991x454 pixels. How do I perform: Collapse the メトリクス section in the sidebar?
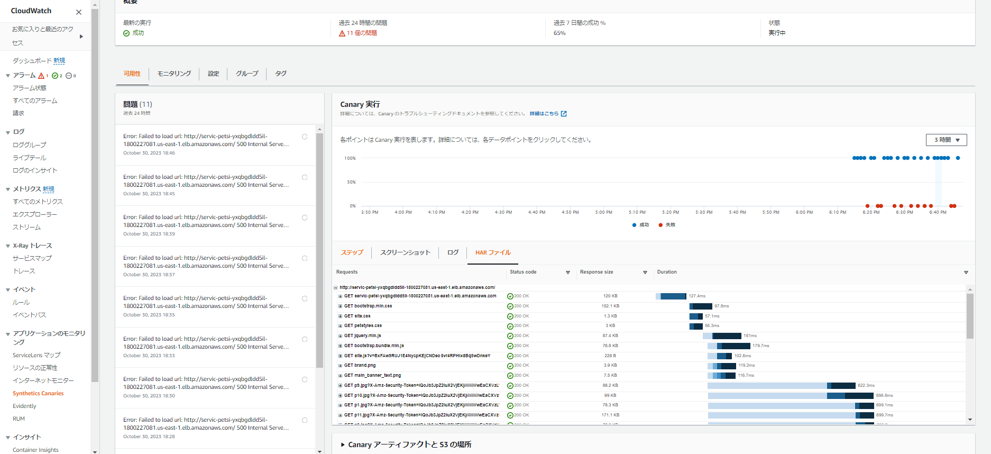tap(8, 189)
